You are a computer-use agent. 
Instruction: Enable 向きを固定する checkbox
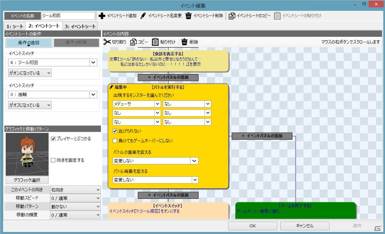pyautogui.click(x=53, y=160)
